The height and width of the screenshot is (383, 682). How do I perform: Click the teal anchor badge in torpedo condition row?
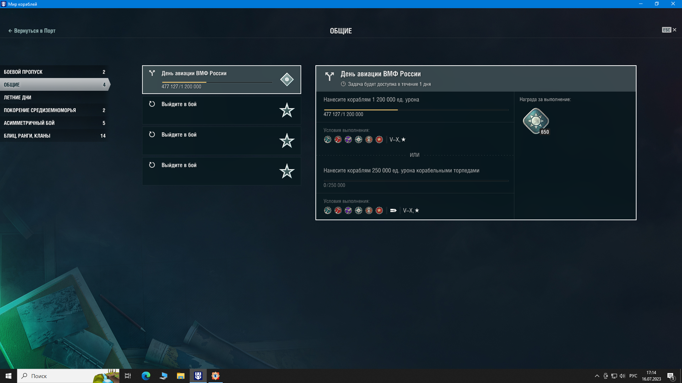(328, 211)
